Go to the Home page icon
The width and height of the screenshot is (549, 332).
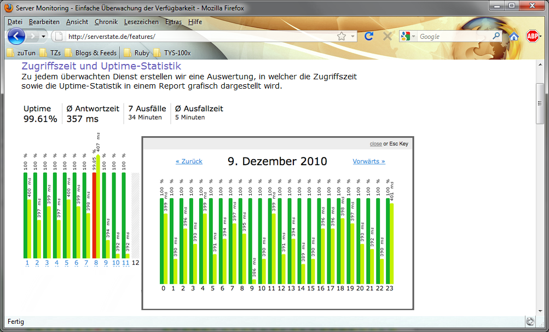click(514, 37)
